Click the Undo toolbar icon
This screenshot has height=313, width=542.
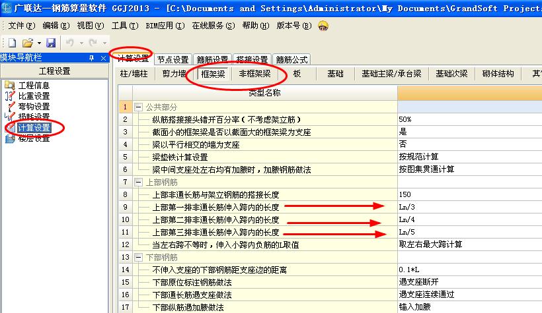[70, 43]
